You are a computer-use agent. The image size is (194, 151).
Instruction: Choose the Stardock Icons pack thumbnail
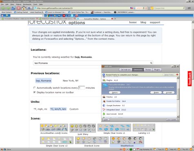coord(92,140)
